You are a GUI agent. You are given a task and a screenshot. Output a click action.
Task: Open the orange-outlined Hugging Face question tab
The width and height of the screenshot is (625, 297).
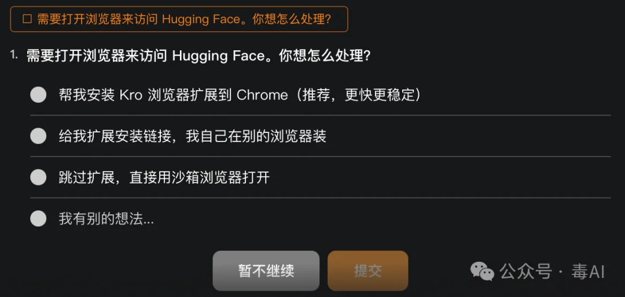pos(179,19)
